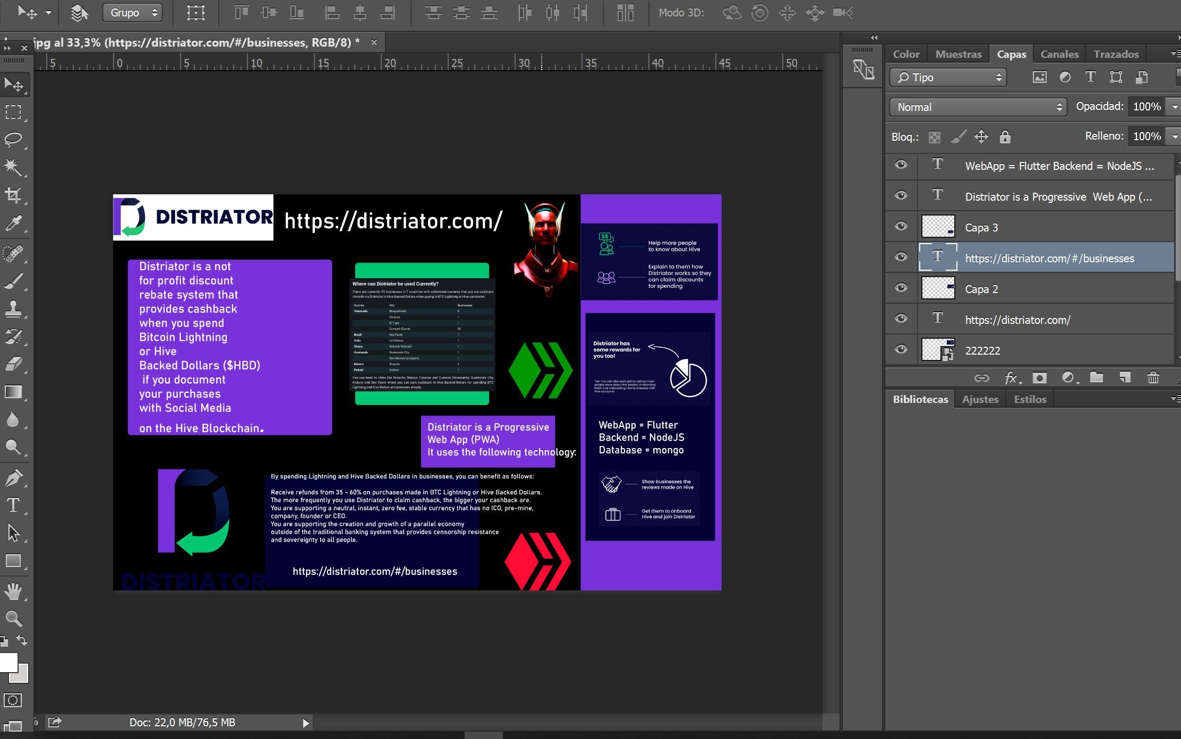Click the Opacidad value field
The image size is (1181, 739).
point(1147,107)
